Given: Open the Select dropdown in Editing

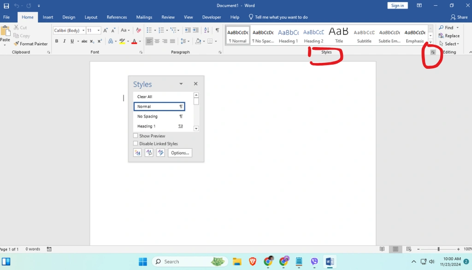Looking at the screenshot, I should coord(449,44).
